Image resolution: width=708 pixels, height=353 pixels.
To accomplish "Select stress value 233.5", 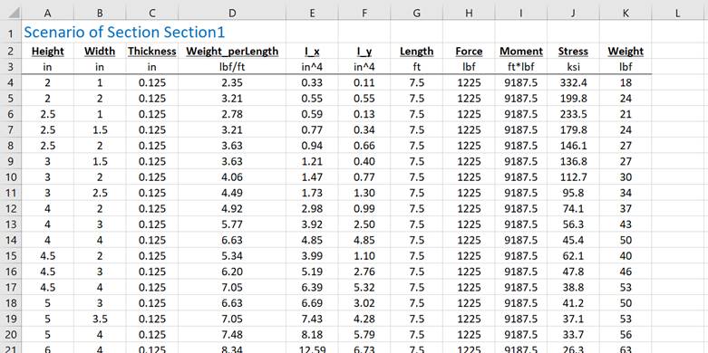I will coord(573,115).
